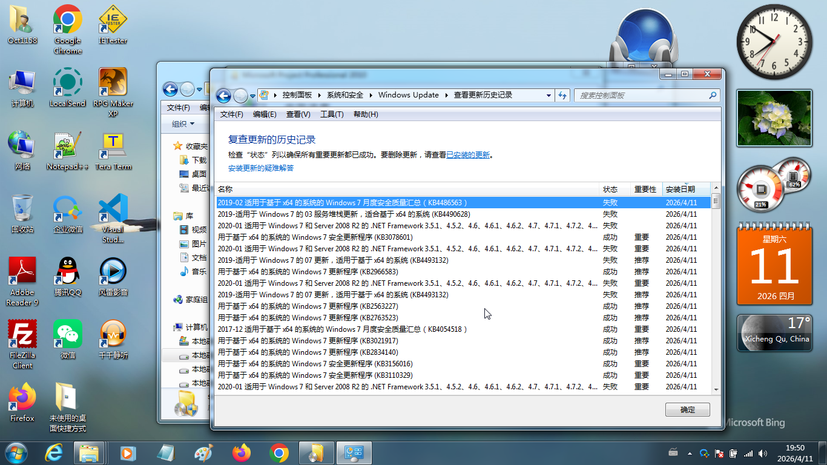Click the 确定 button
The width and height of the screenshot is (827, 465).
click(x=687, y=410)
